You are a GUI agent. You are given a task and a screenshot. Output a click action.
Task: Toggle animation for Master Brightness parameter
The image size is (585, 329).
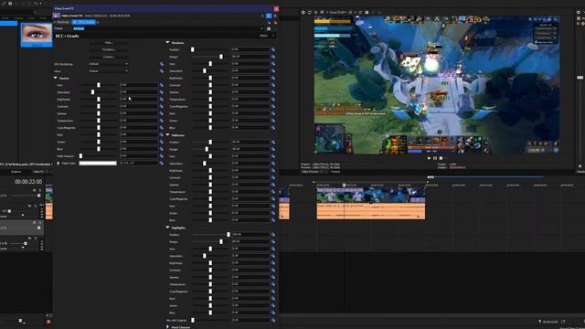[x=162, y=100]
